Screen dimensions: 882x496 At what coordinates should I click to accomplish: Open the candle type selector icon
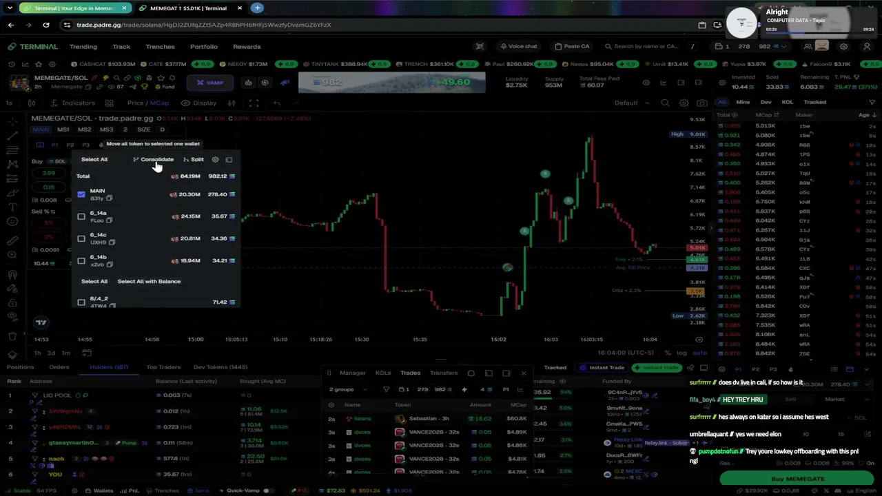[x=32, y=103]
